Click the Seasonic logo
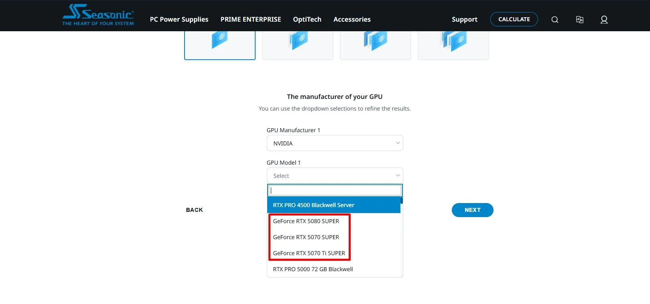This screenshot has width=650, height=304. tap(98, 15)
